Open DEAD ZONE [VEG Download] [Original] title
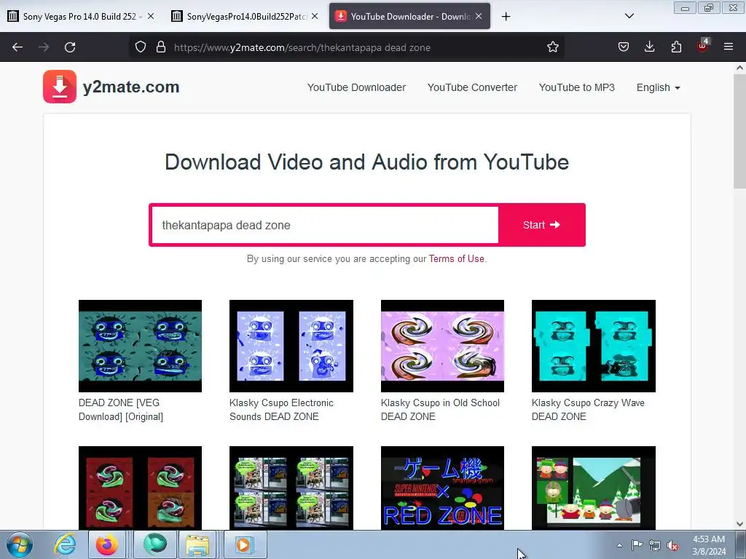 121,410
